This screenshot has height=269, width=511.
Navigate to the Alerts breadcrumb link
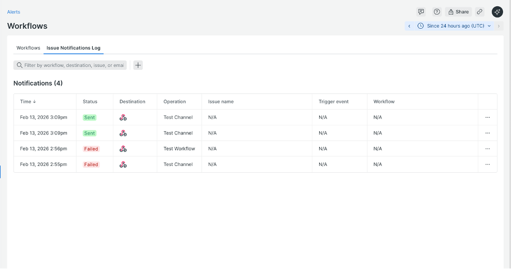click(14, 12)
